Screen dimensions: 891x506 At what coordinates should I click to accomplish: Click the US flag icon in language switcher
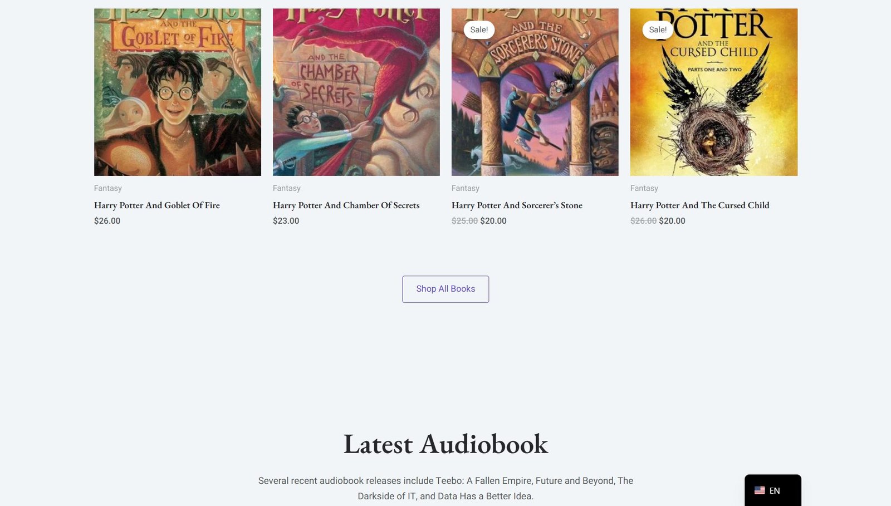[760, 490]
